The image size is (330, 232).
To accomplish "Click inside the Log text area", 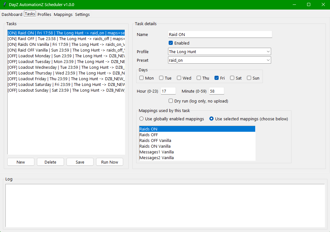I will [165, 206].
